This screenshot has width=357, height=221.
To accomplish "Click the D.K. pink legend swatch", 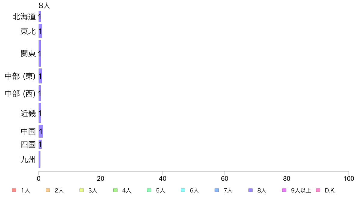I will (318, 190).
